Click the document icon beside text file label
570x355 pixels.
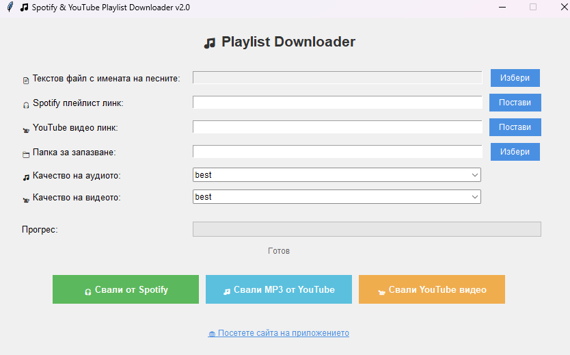26,81
